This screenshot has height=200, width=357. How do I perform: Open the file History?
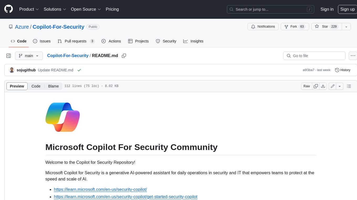click(x=343, y=70)
